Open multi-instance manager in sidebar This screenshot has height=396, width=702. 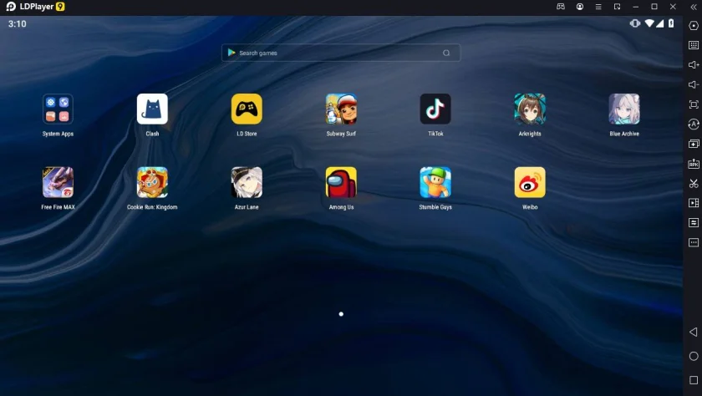tap(694, 144)
